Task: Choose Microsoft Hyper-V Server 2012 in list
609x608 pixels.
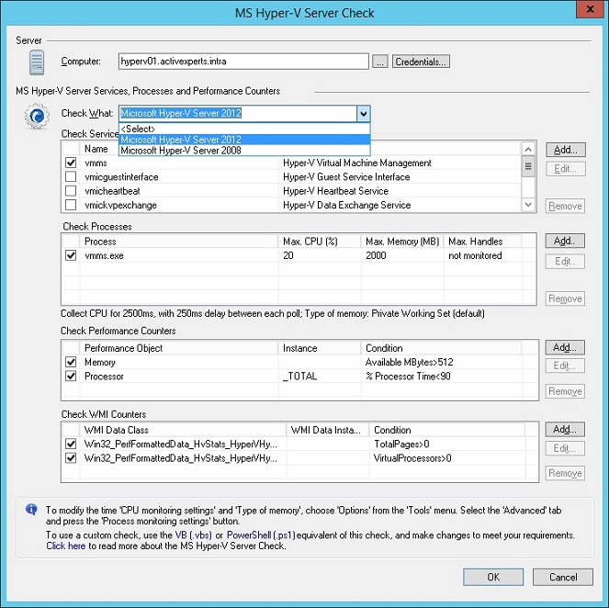Action: tap(244, 140)
